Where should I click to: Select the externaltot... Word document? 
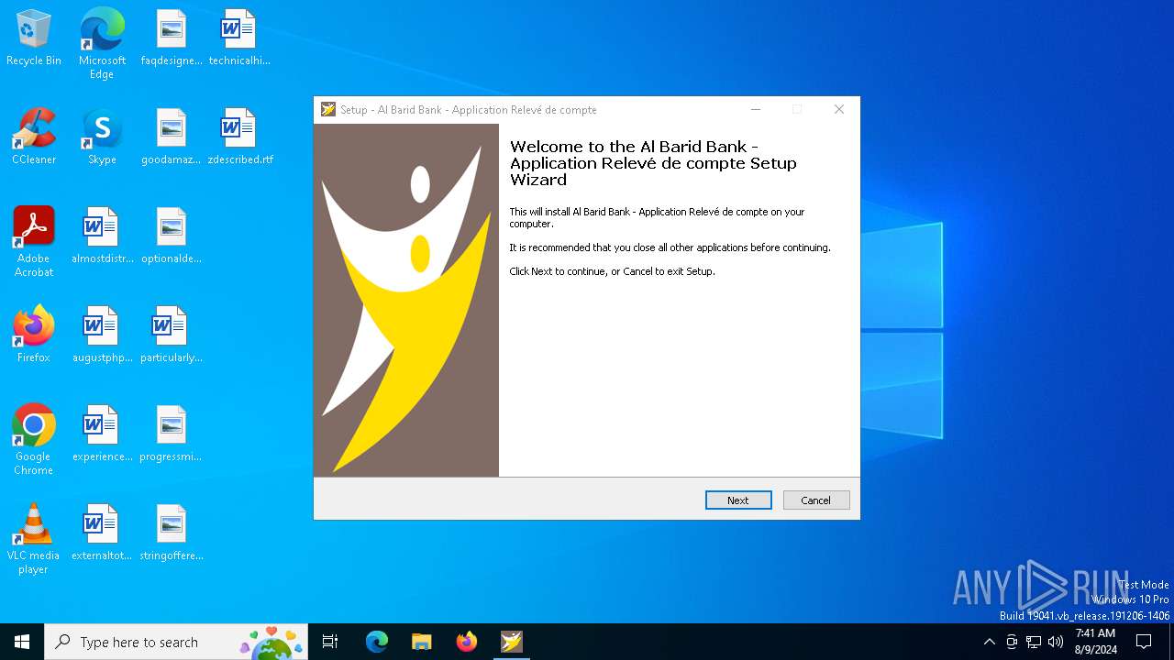[x=103, y=533]
